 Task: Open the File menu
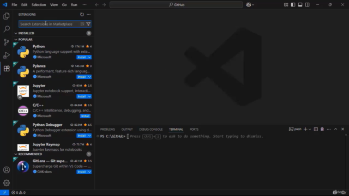(14, 5)
